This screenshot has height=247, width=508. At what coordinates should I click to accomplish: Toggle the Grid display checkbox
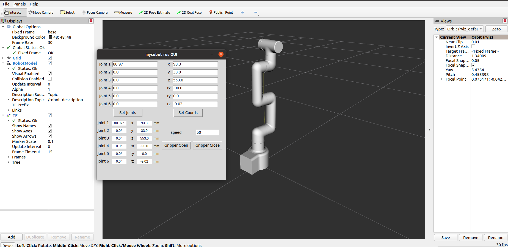pos(50,58)
